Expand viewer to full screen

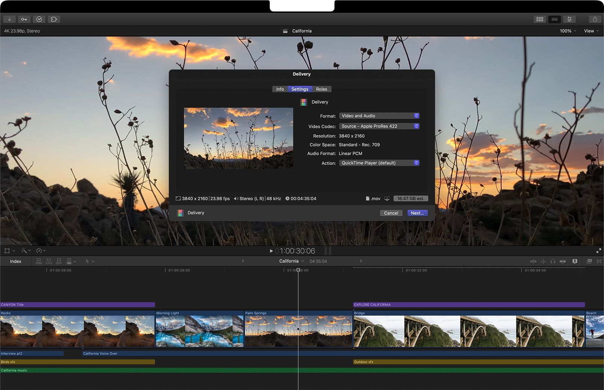[598, 251]
